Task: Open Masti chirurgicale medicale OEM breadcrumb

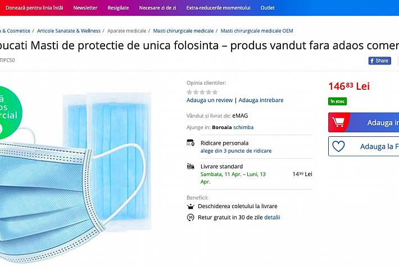Action: click(257, 31)
